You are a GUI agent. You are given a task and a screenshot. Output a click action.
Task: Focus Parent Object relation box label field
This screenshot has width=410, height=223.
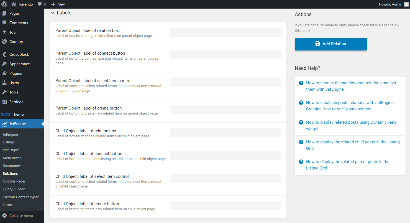(x=225, y=32)
